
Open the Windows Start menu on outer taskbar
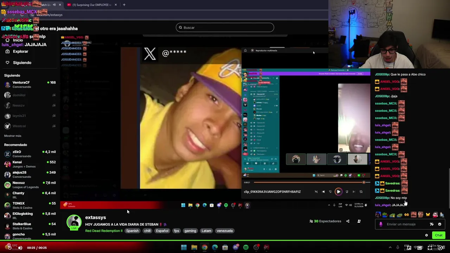pyautogui.click(x=184, y=248)
